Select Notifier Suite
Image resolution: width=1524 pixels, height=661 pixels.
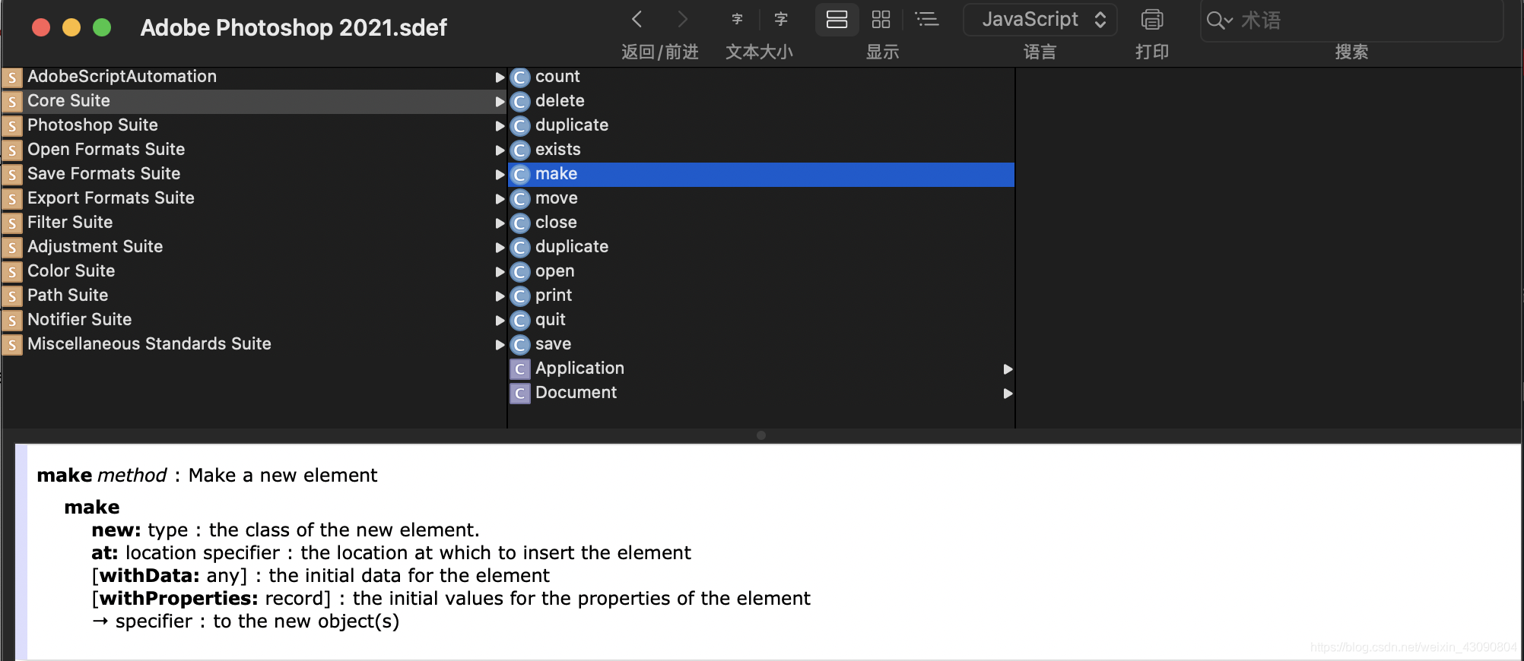tap(254, 320)
